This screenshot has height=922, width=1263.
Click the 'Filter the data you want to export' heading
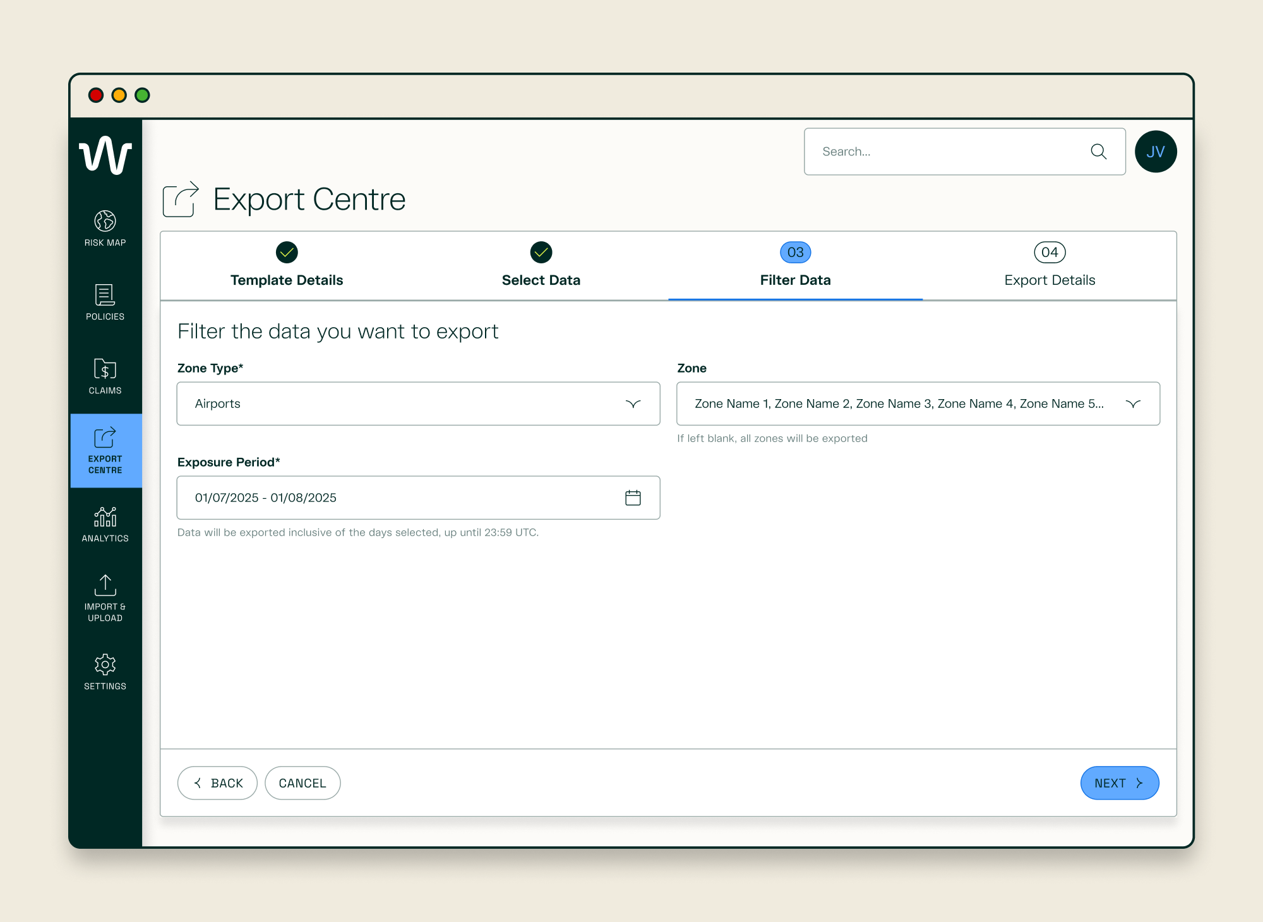pos(338,332)
